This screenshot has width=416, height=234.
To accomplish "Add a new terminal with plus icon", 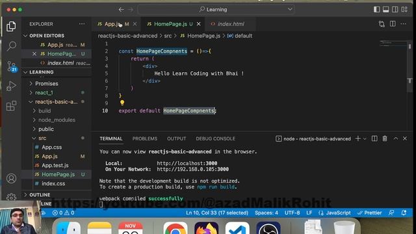I will pyautogui.click(x=358, y=138).
